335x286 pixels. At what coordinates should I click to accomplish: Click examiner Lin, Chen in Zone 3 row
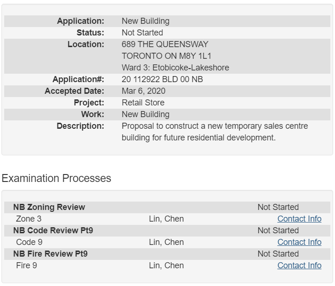tap(166, 219)
